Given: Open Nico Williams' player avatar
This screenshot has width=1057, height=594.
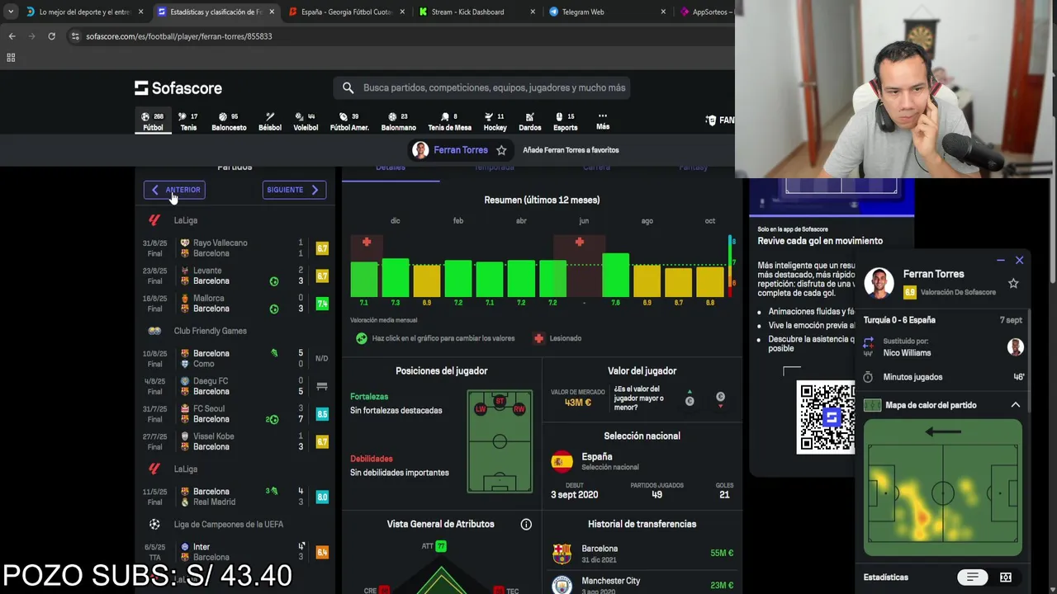Looking at the screenshot, I should point(1016,346).
